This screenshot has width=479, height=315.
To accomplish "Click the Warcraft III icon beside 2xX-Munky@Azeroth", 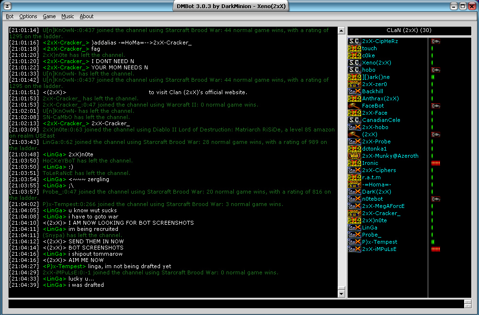I will 354,156.
